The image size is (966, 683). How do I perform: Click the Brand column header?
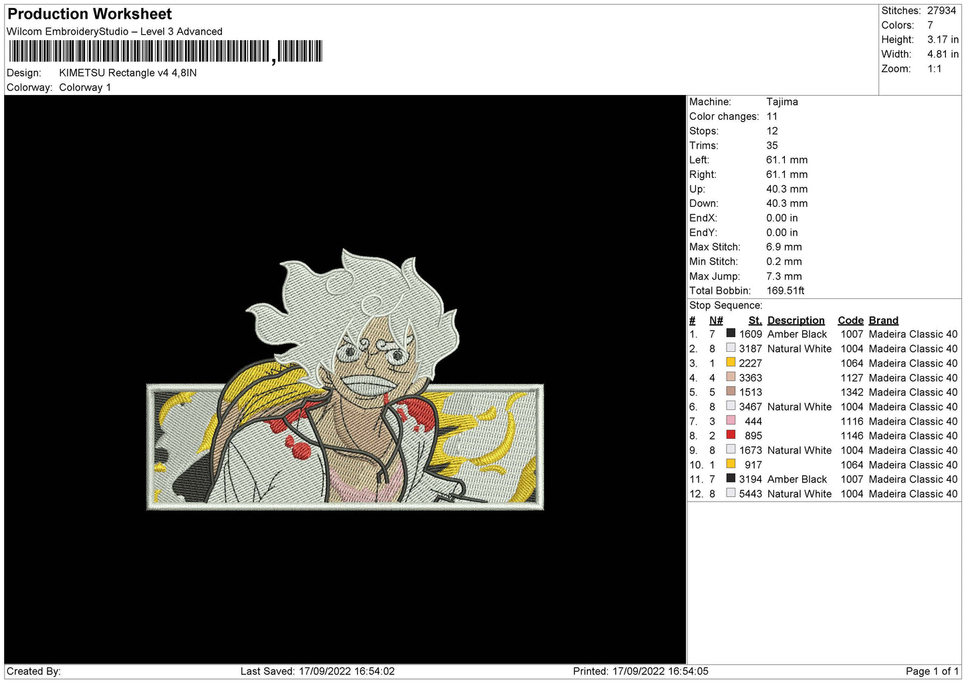[883, 320]
